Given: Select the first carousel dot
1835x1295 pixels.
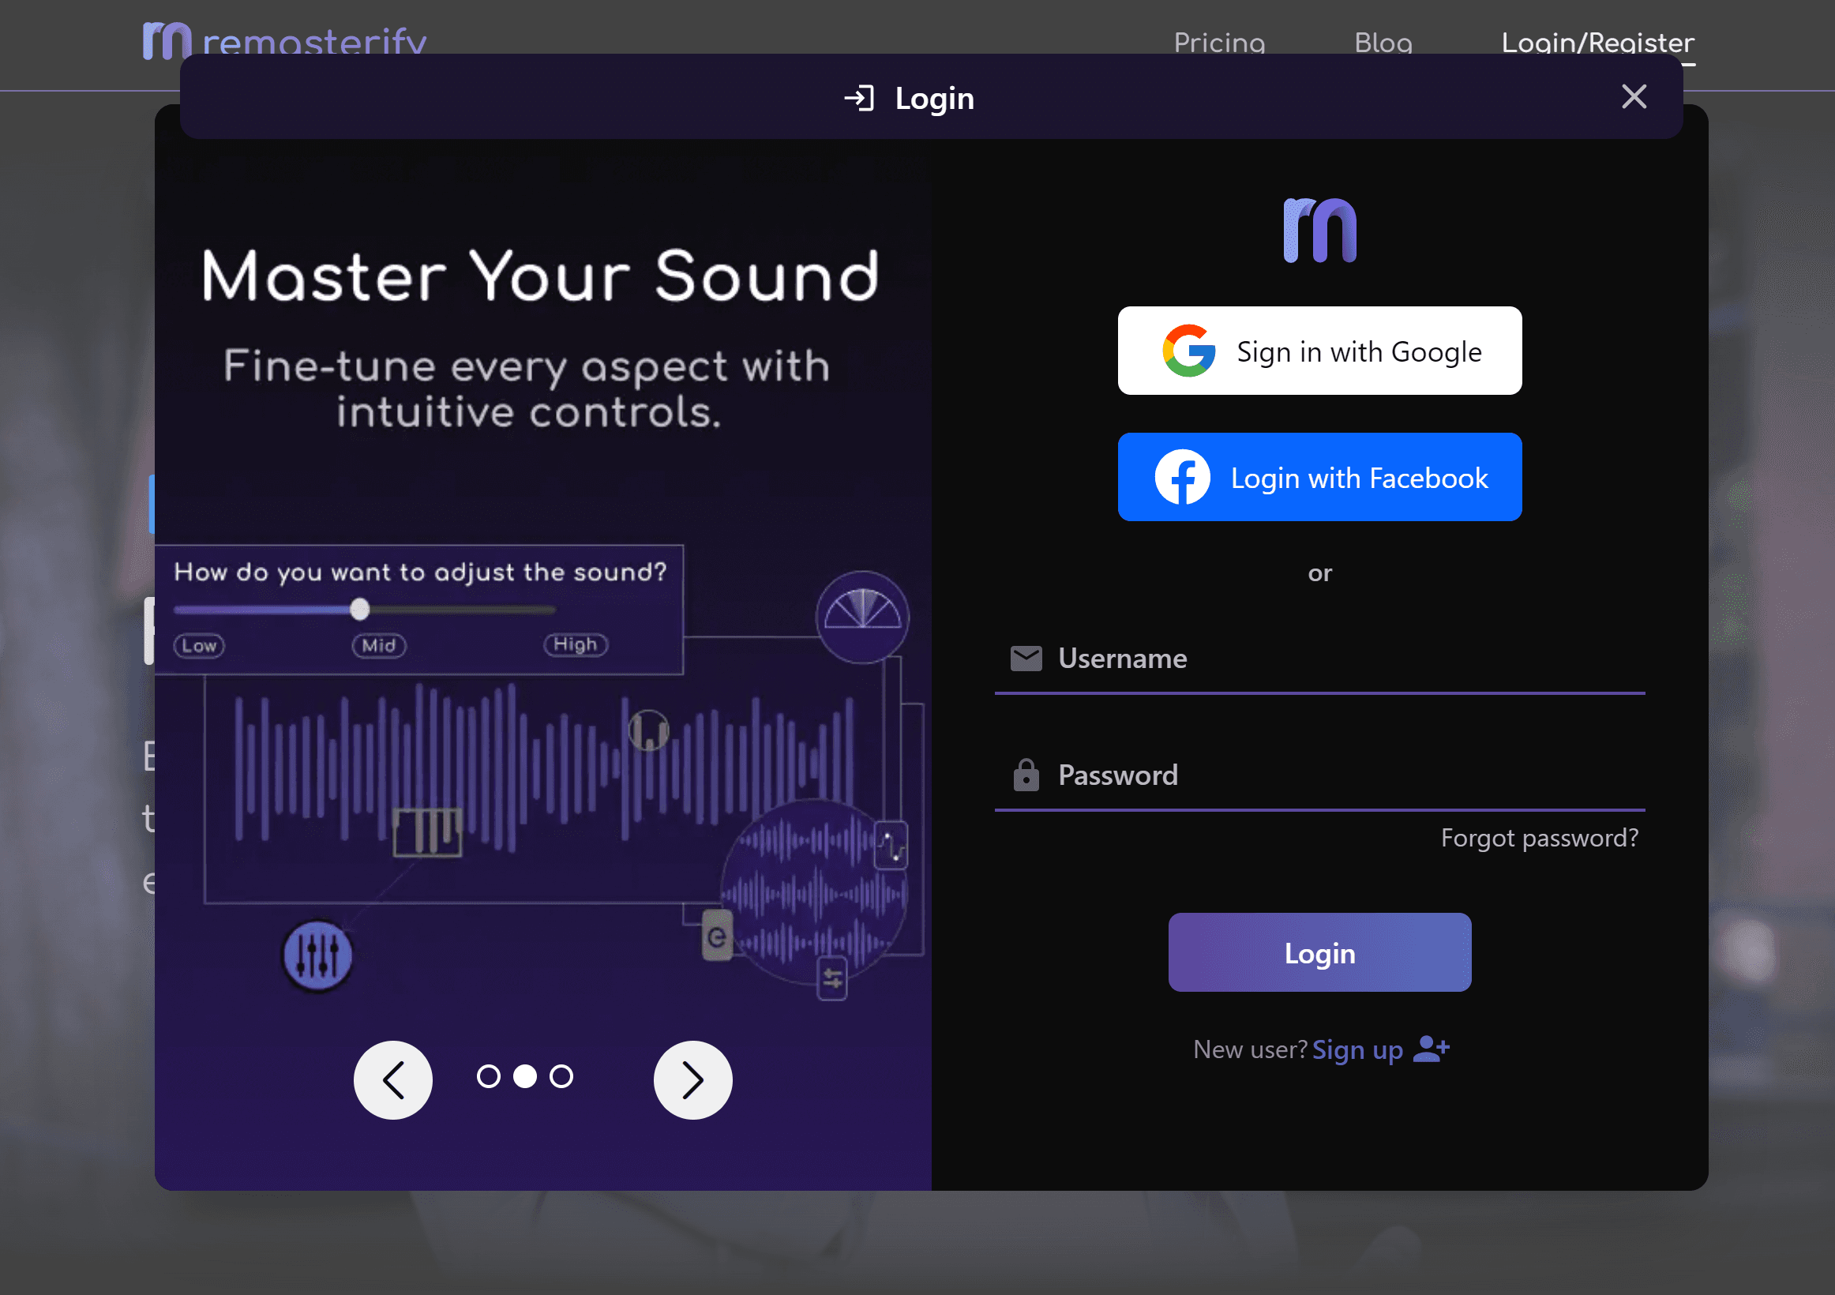Looking at the screenshot, I should tap(488, 1077).
